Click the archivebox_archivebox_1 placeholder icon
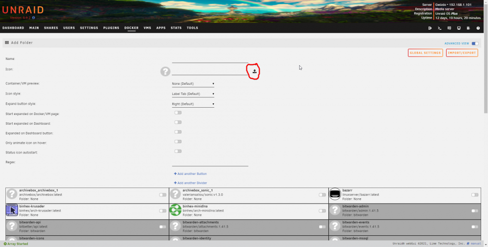 tap(12, 194)
